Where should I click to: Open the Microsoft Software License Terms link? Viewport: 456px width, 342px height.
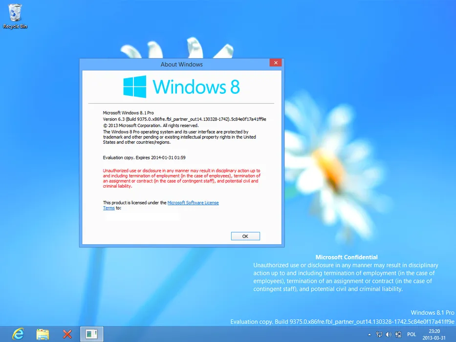[x=193, y=203]
